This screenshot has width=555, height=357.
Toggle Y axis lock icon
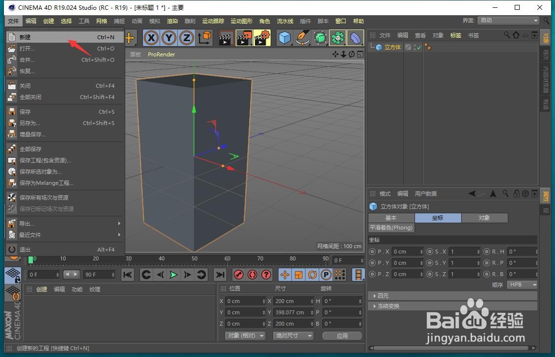click(169, 37)
